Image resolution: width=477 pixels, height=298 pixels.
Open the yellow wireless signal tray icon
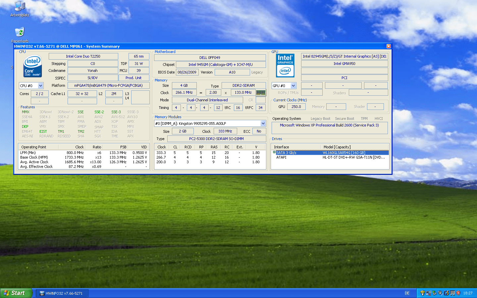click(423, 293)
